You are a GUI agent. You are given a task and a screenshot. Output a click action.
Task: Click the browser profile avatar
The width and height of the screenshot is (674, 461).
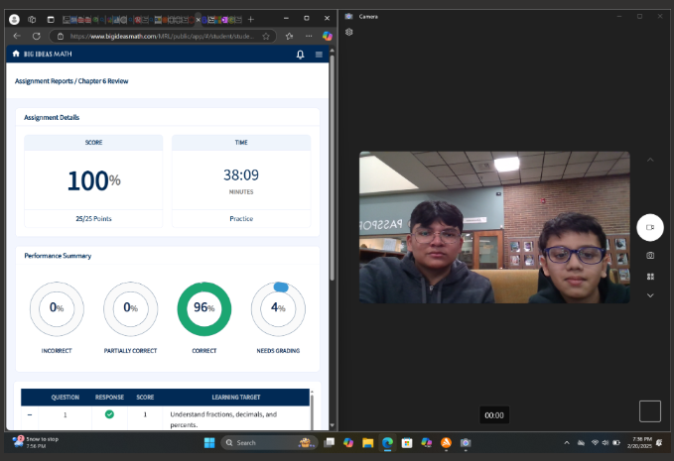click(14, 19)
